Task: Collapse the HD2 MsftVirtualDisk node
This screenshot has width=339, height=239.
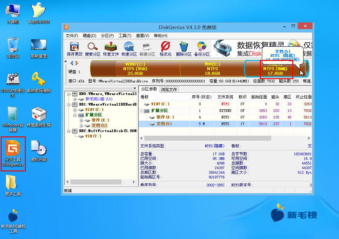Action: pos(69,131)
